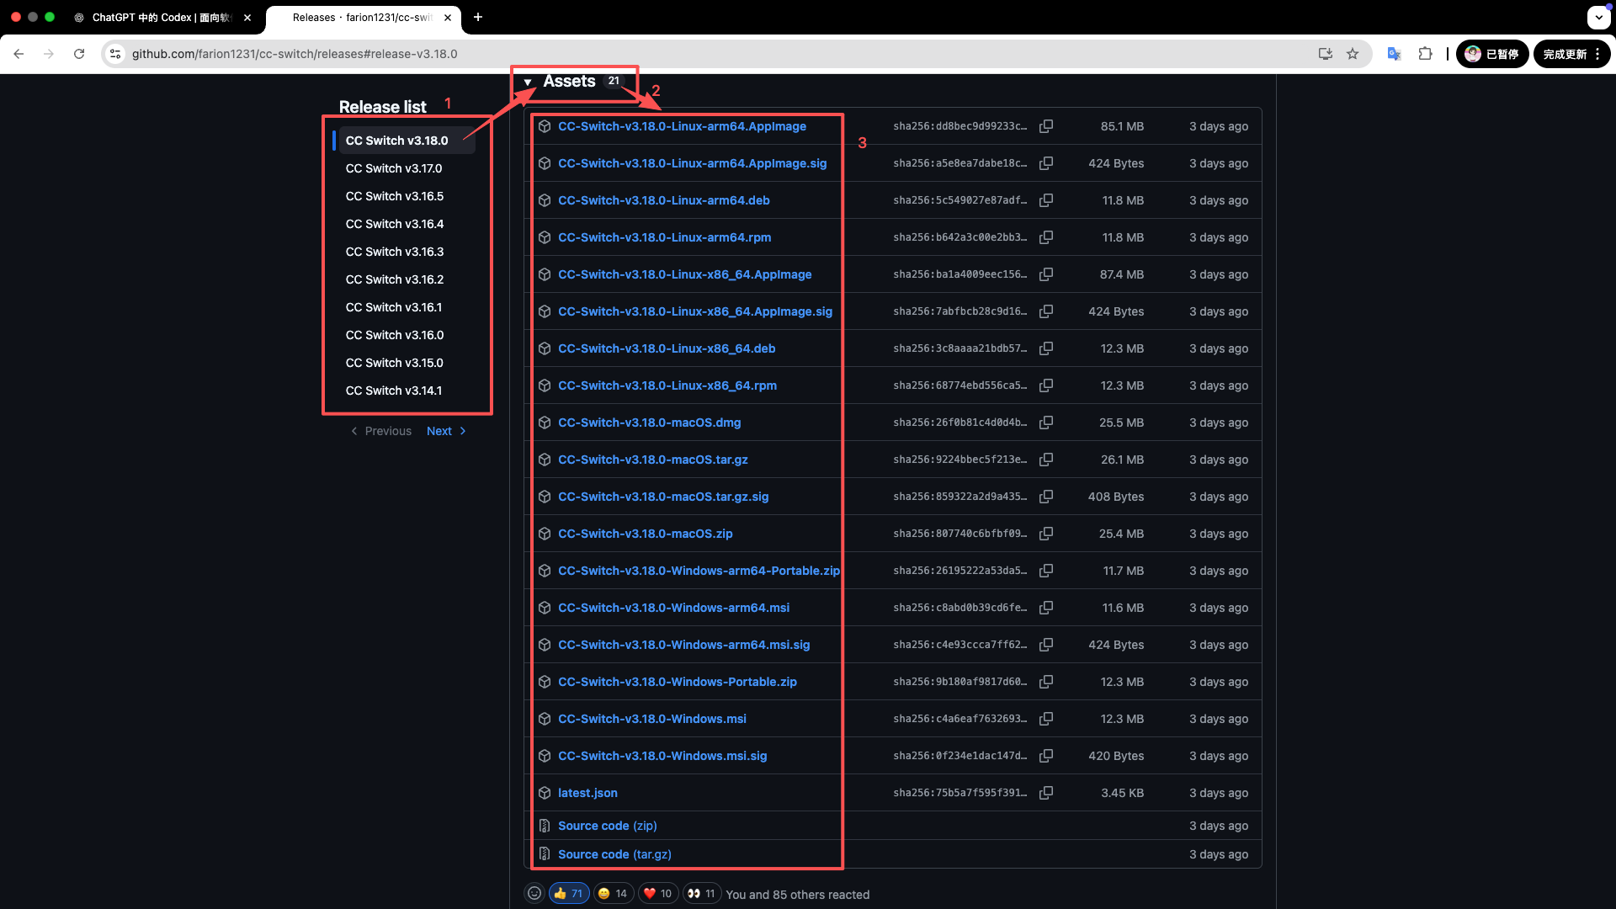This screenshot has height=909, width=1616.
Task: Switch to the ChatGPT Codex tab
Action: 160,18
